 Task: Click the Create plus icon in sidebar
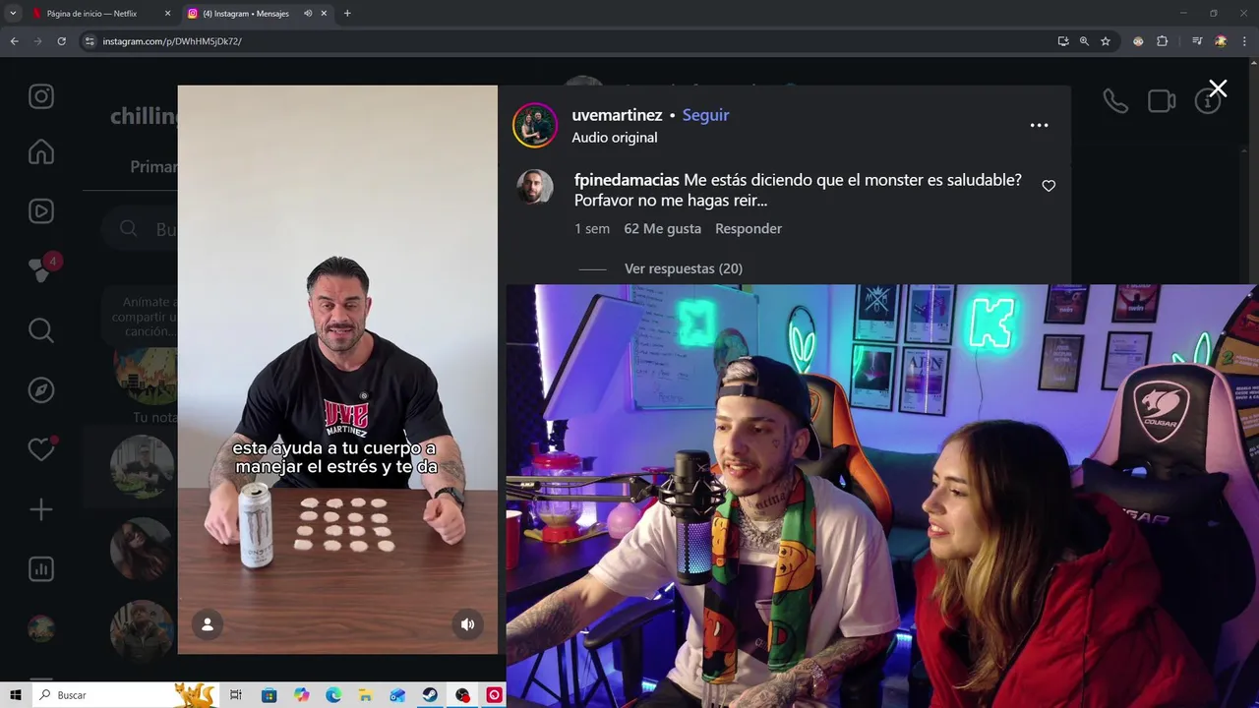(40, 509)
